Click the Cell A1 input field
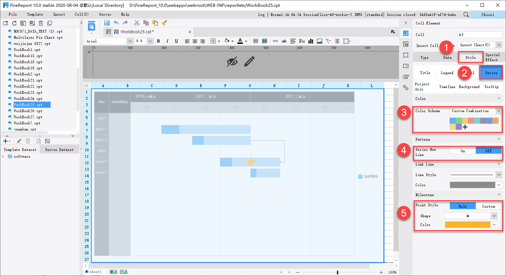This screenshot has width=506, height=276. tap(480, 35)
